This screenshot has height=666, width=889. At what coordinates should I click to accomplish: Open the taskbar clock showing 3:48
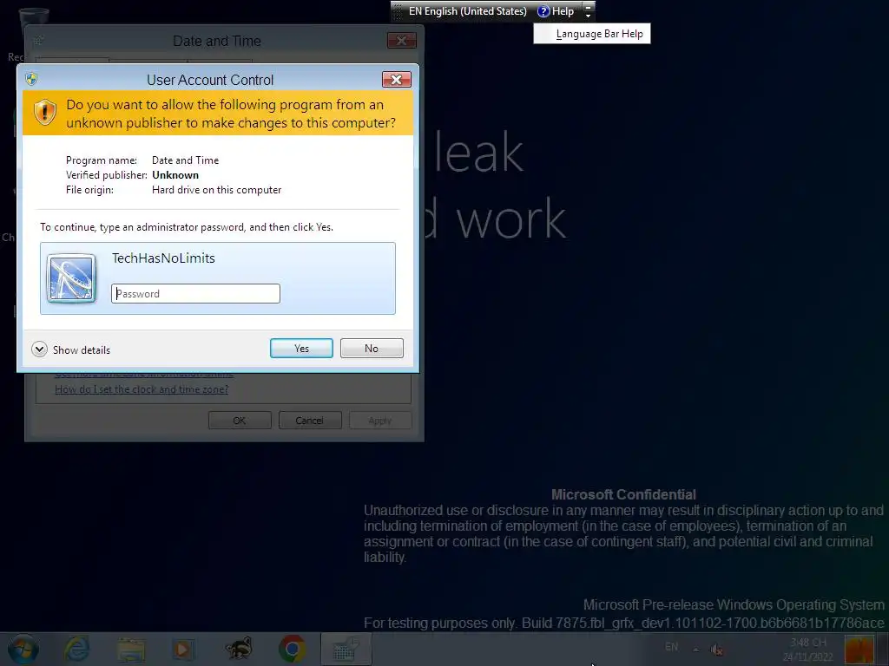808,650
